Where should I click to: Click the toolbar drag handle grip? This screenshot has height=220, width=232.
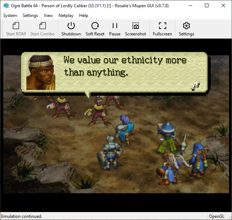click(2, 29)
